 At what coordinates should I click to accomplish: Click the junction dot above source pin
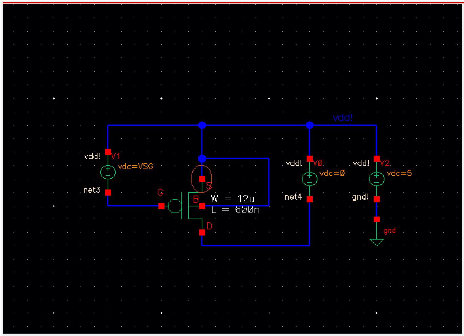click(x=202, y=158)
